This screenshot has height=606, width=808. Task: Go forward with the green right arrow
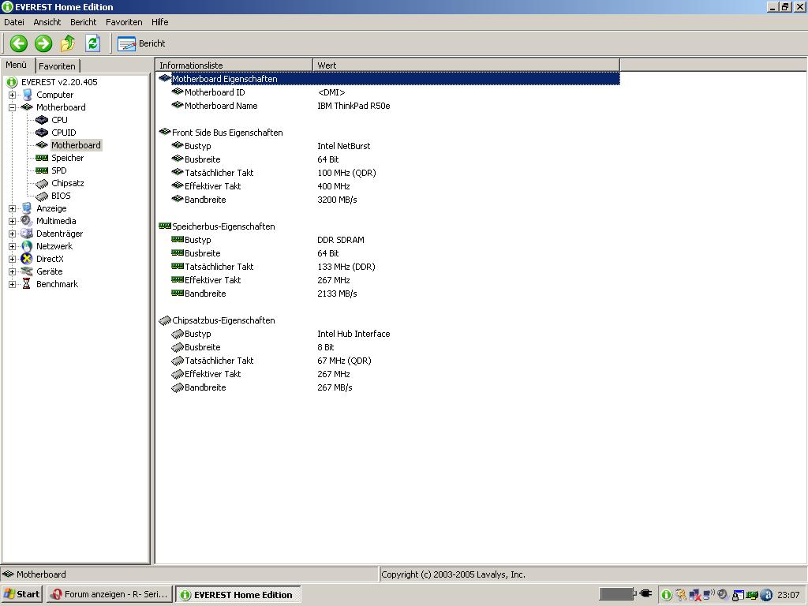tap(43, 43)
